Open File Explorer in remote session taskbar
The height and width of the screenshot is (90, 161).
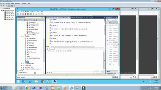coord(36,81)
